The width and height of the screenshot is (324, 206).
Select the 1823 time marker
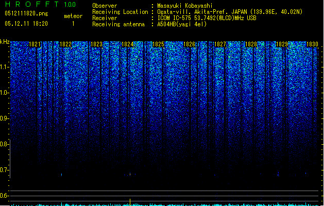96,44
